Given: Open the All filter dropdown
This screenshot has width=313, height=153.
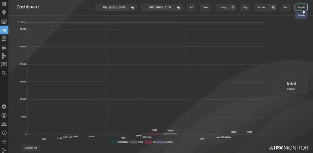Looking at the screenshot, I should click(x=191, y=7).
